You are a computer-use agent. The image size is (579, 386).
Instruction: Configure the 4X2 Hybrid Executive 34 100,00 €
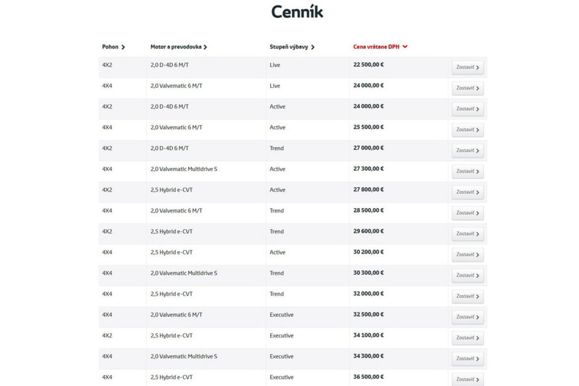pyautogui.click(x=468, y=338)
